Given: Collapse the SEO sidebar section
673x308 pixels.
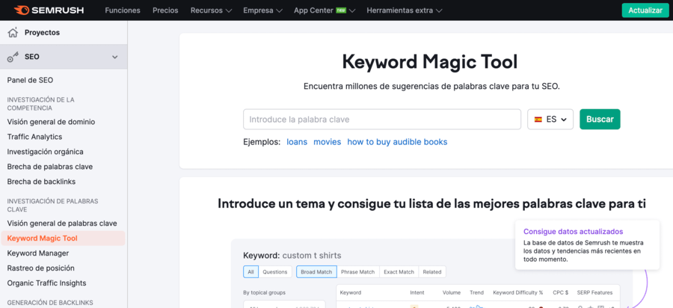Looking at the screenshot, I should tap(114, 57).
